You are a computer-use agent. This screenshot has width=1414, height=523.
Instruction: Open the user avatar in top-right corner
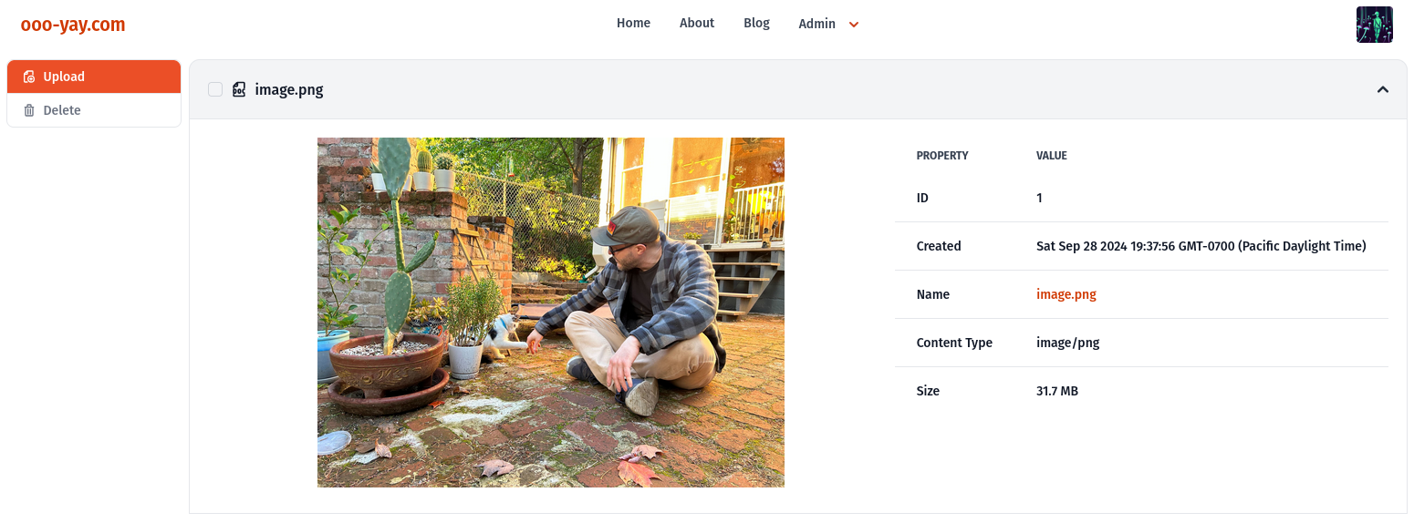[1374, 25]
